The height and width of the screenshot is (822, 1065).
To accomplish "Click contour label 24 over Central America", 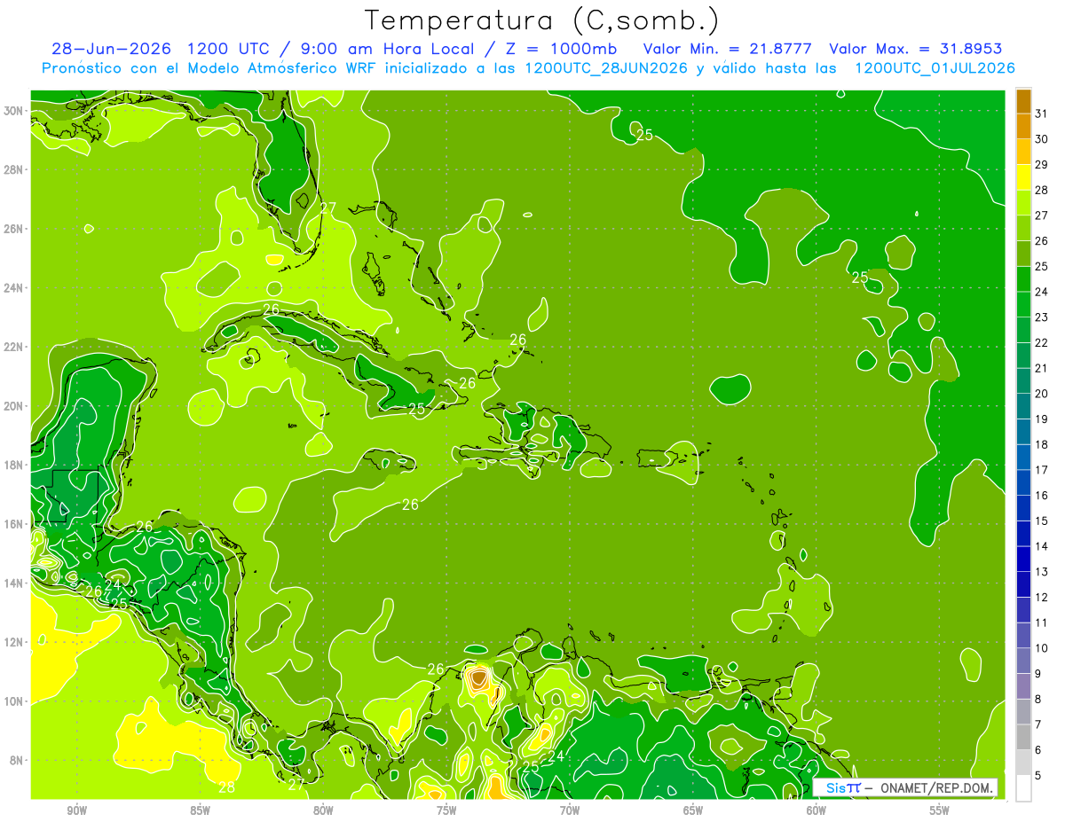I will [x=113, y=585].
